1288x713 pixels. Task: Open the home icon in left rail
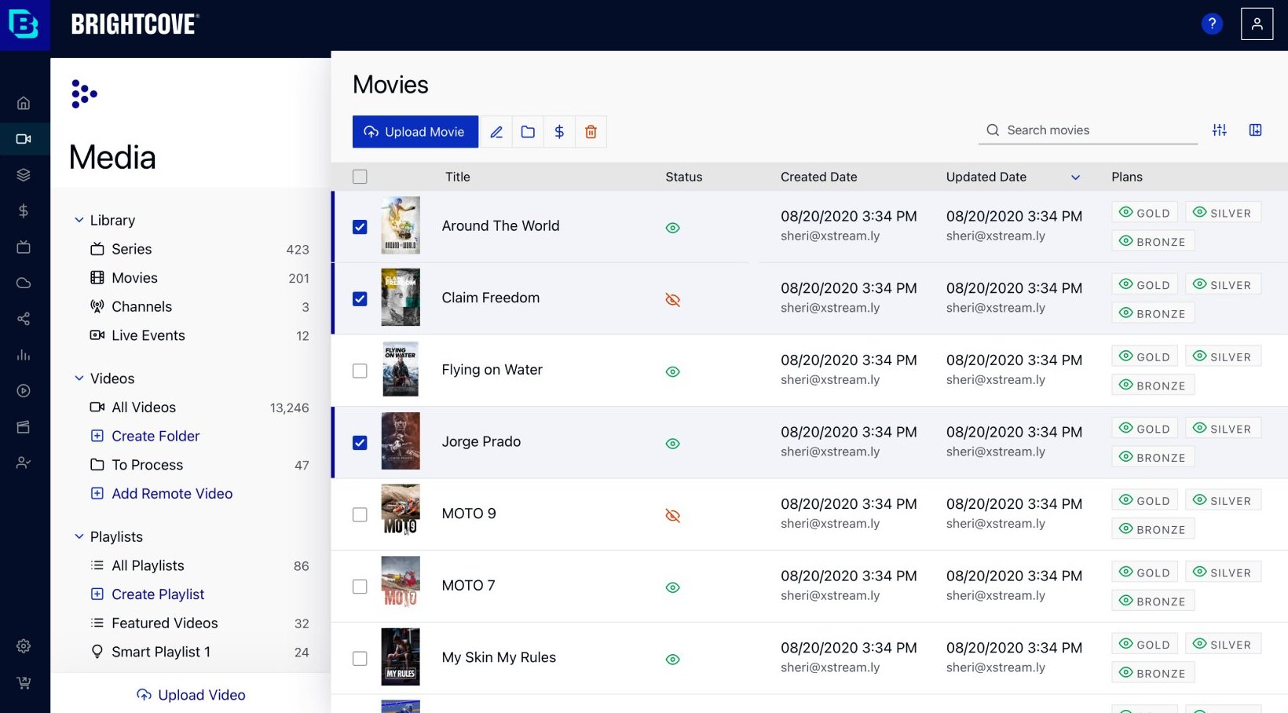pyautogui.click(x=24, y=103)
